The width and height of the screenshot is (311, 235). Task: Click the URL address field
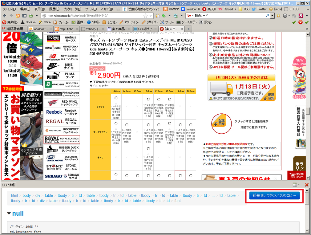(x=95, y=16)
